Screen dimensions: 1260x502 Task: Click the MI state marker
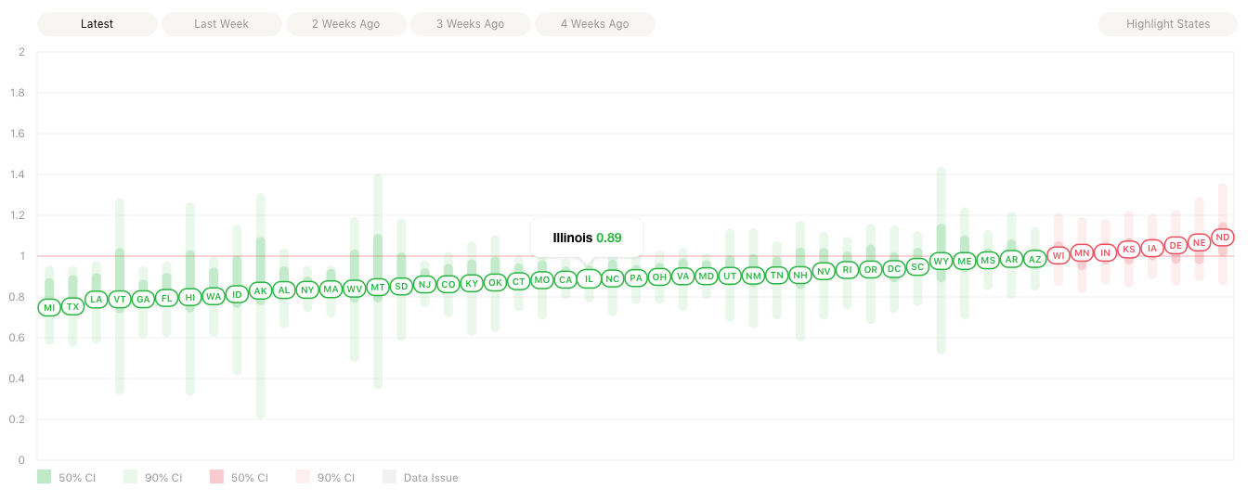point(49,306)
